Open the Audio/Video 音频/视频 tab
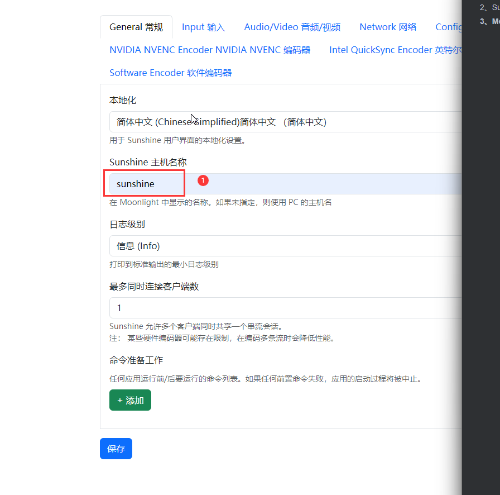This screenshot has height=495, width=500. pos(292,27)
